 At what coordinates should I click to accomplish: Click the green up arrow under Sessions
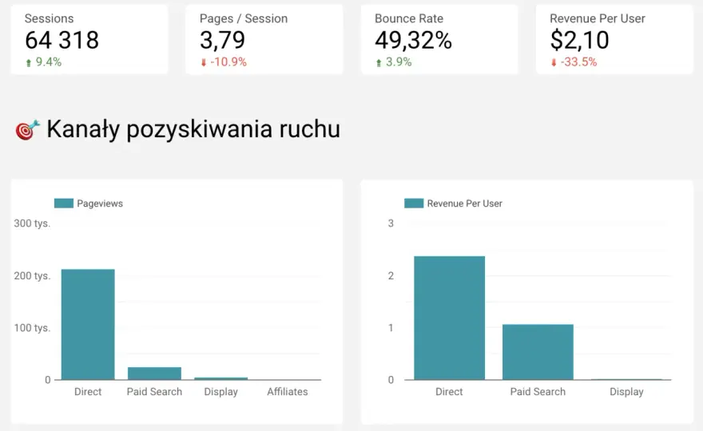(x=29, y=63)
